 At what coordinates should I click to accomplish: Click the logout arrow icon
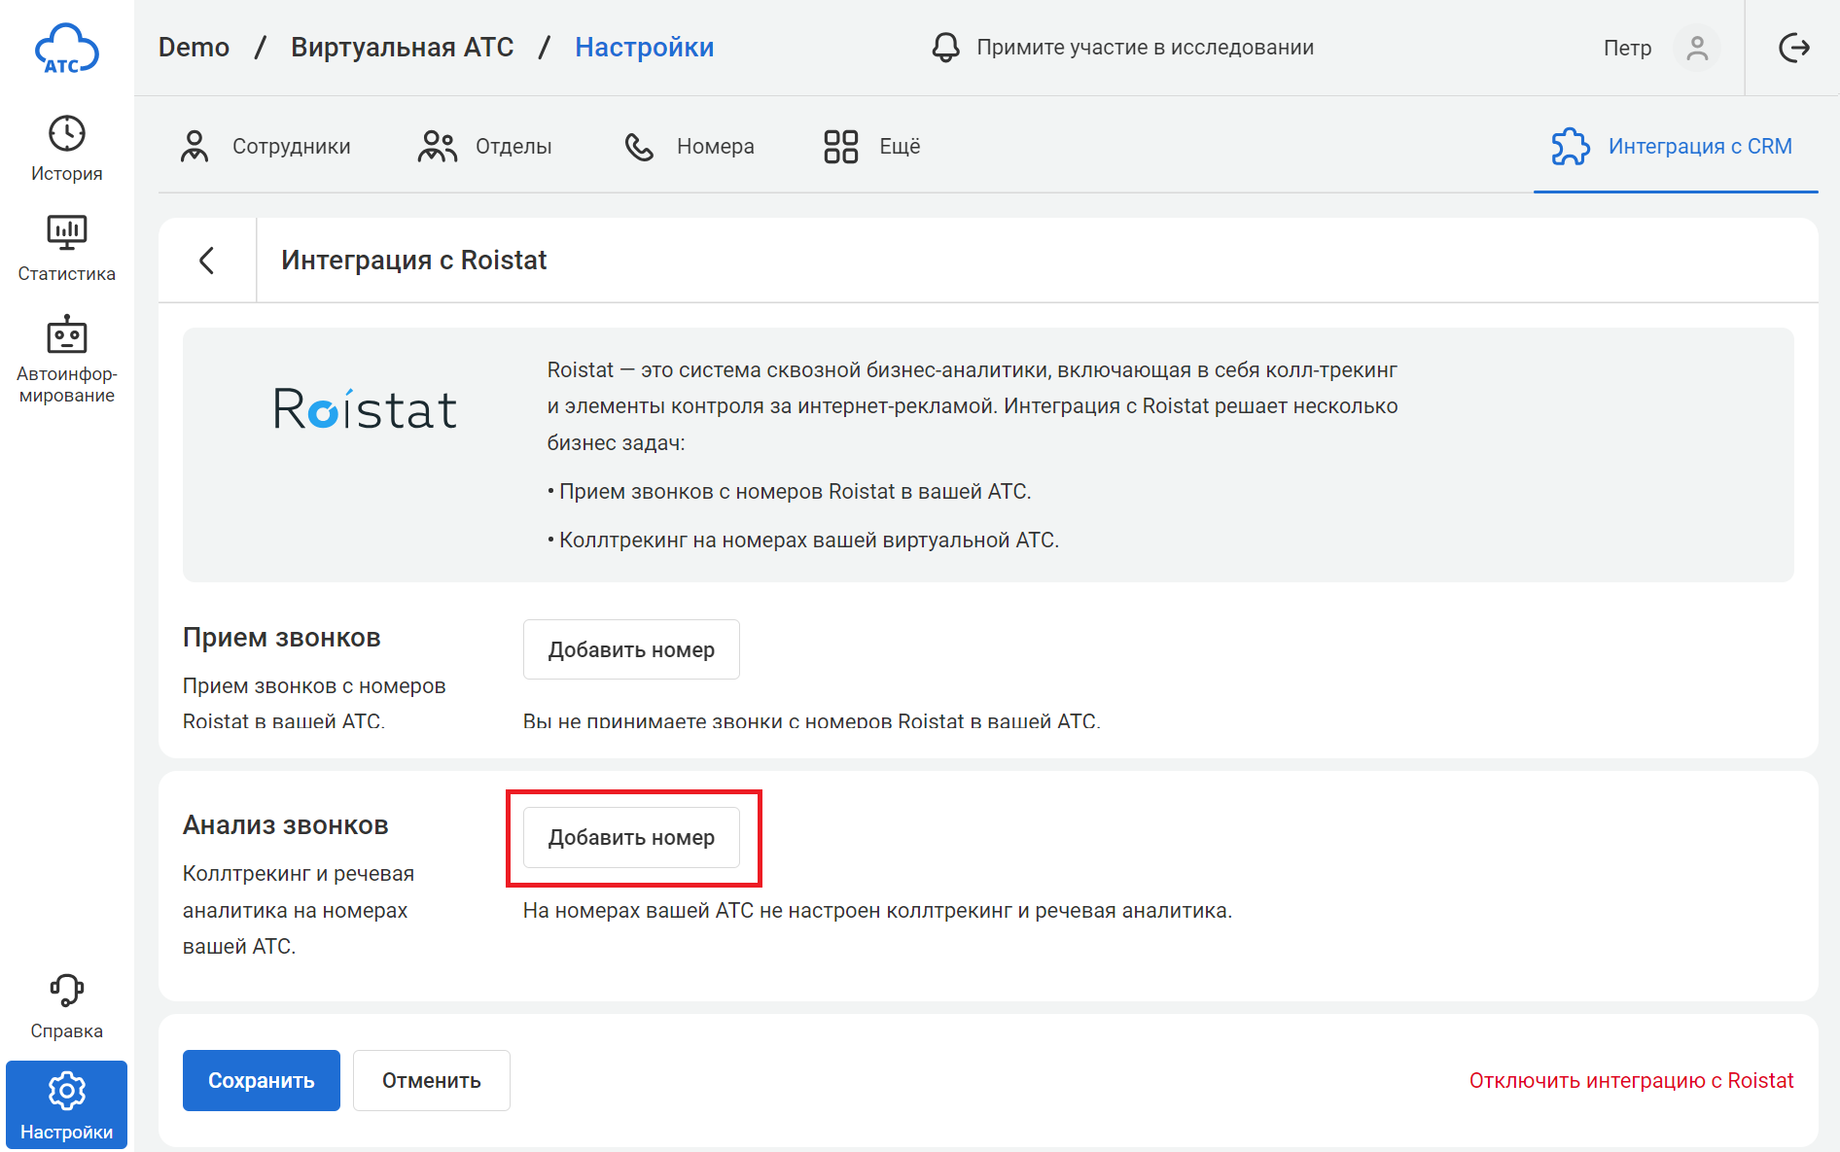[1793, 48]
